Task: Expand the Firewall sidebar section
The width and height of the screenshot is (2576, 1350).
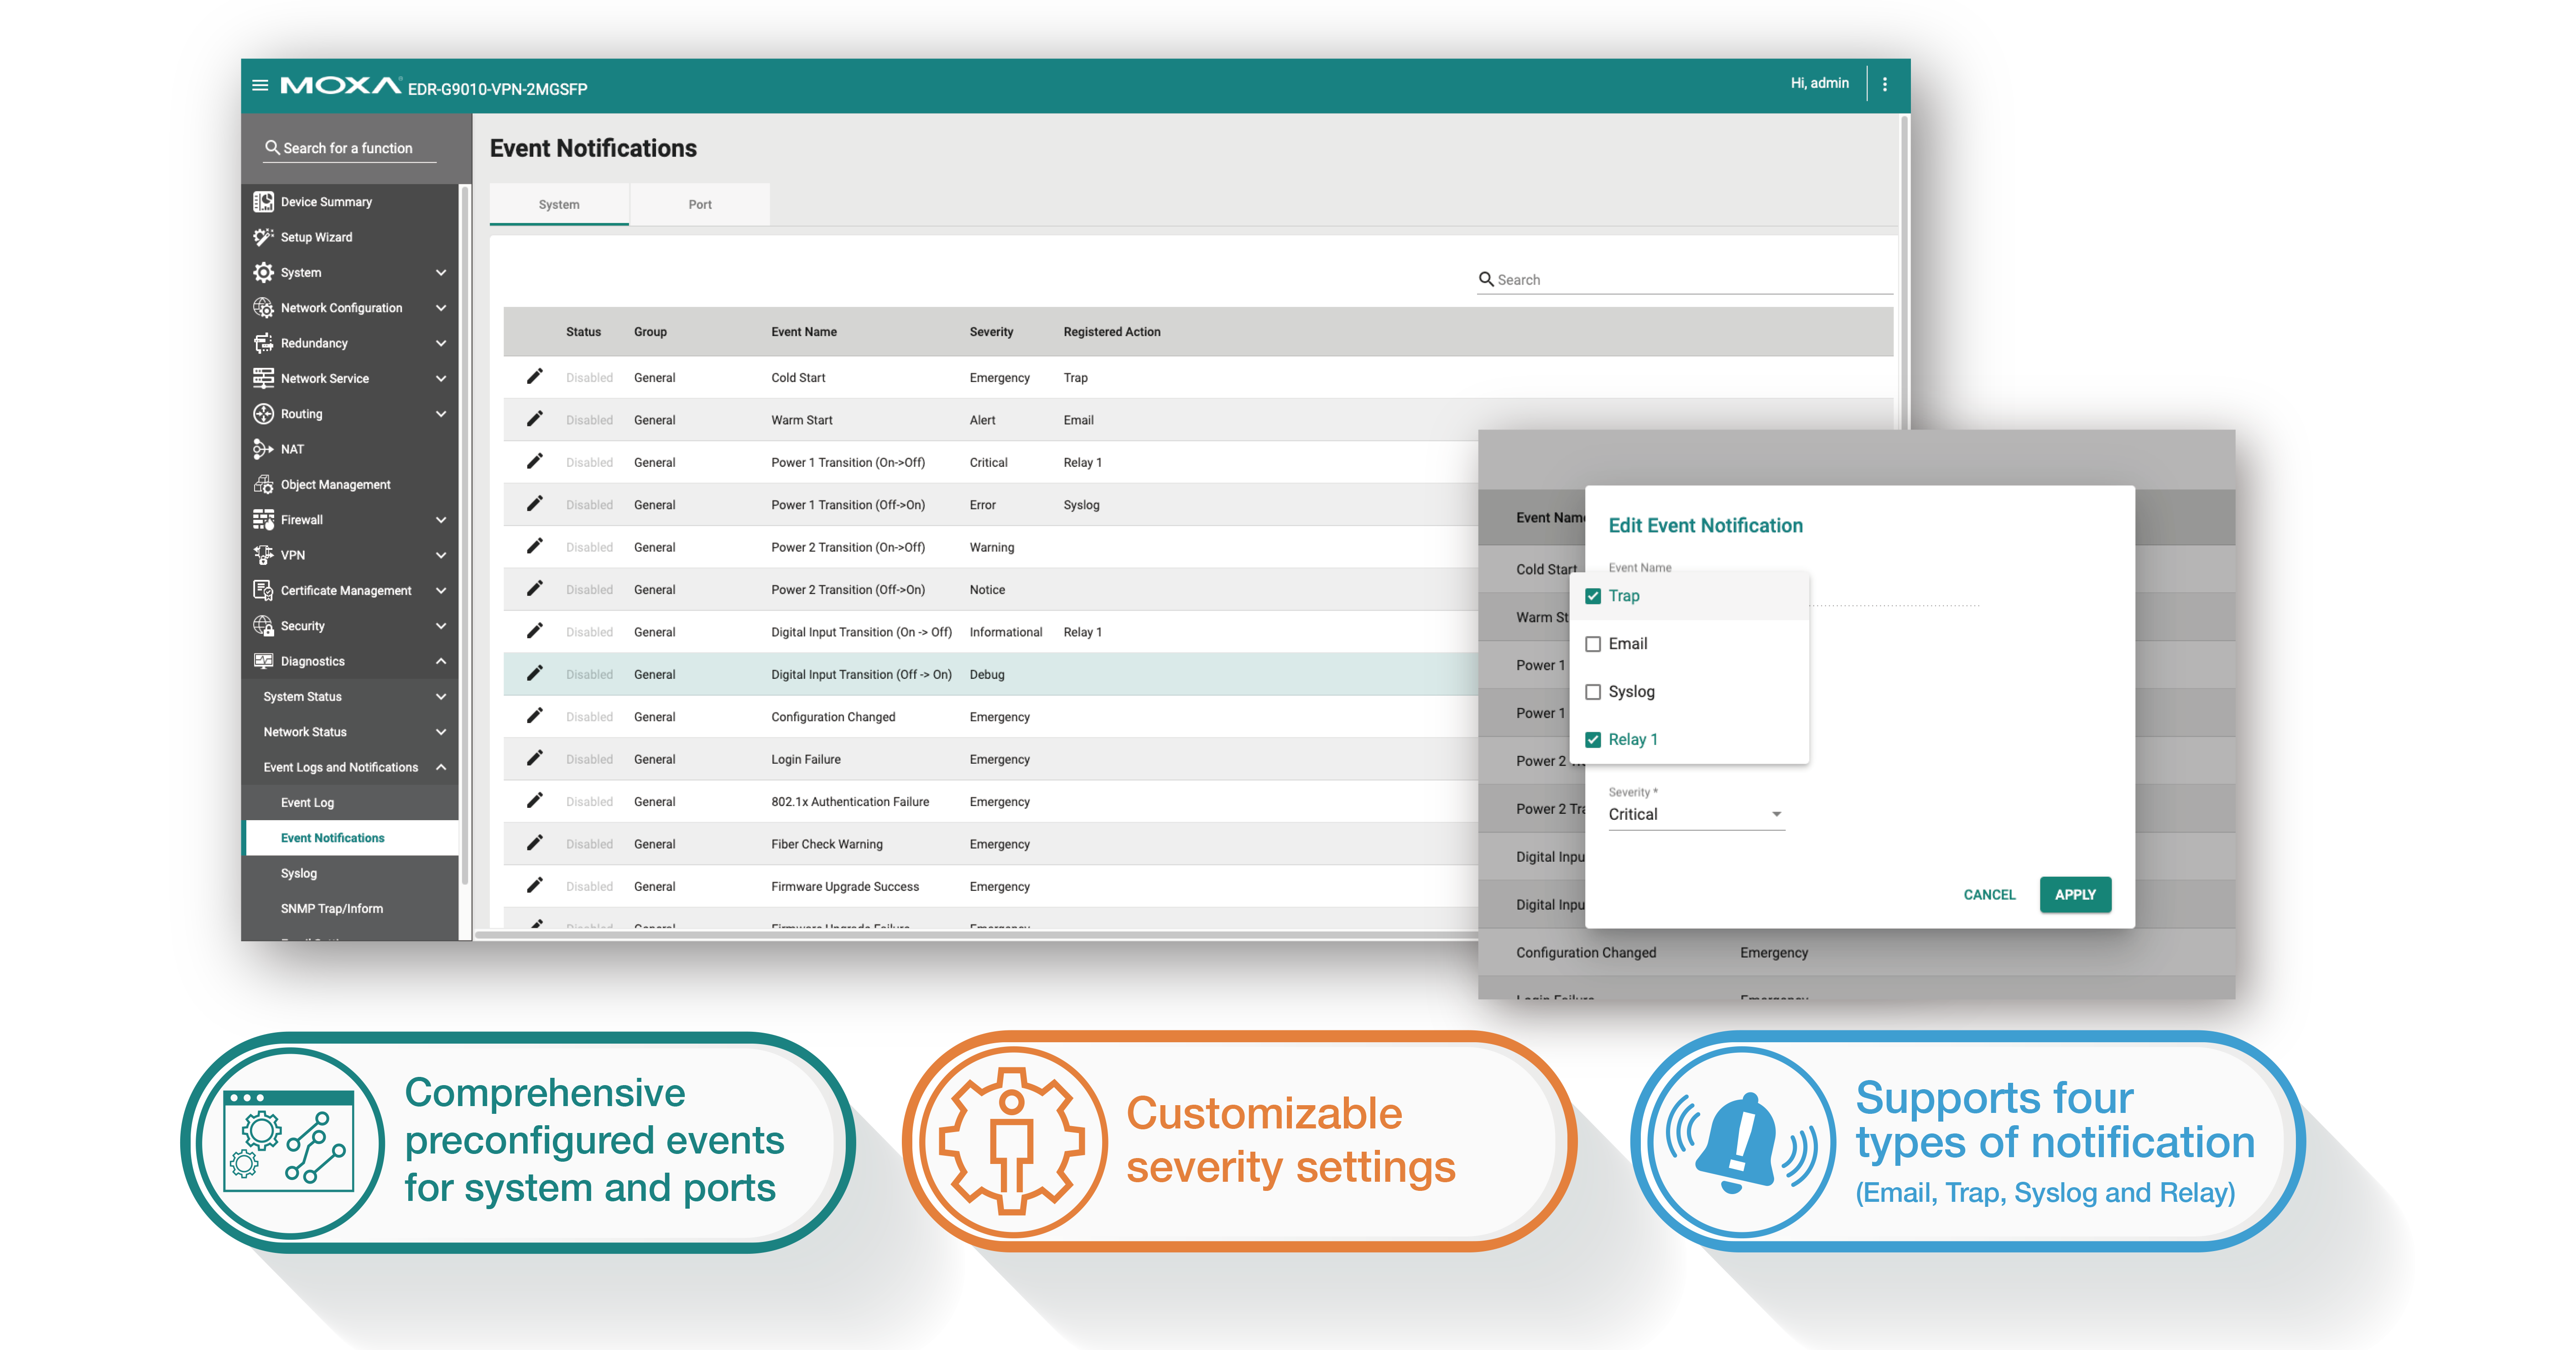Action: click(441, 520)
